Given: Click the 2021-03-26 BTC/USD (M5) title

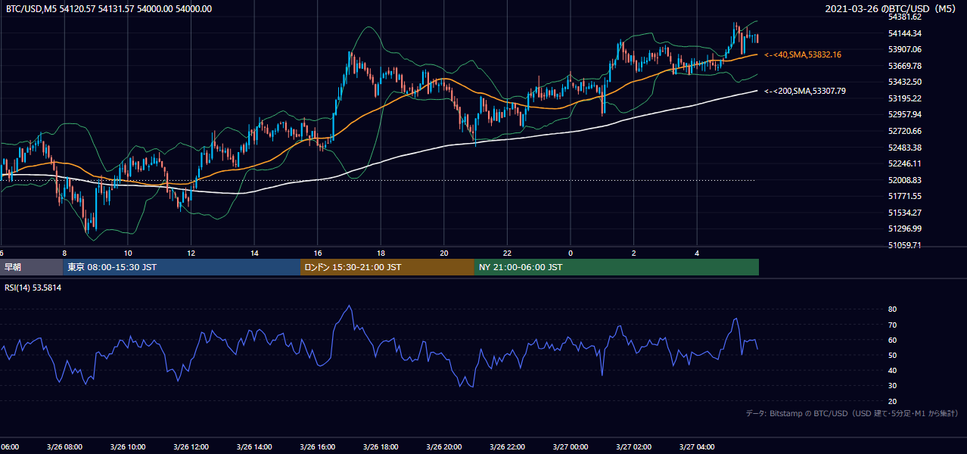Looking at the screenshot, I should click(892, 9).
